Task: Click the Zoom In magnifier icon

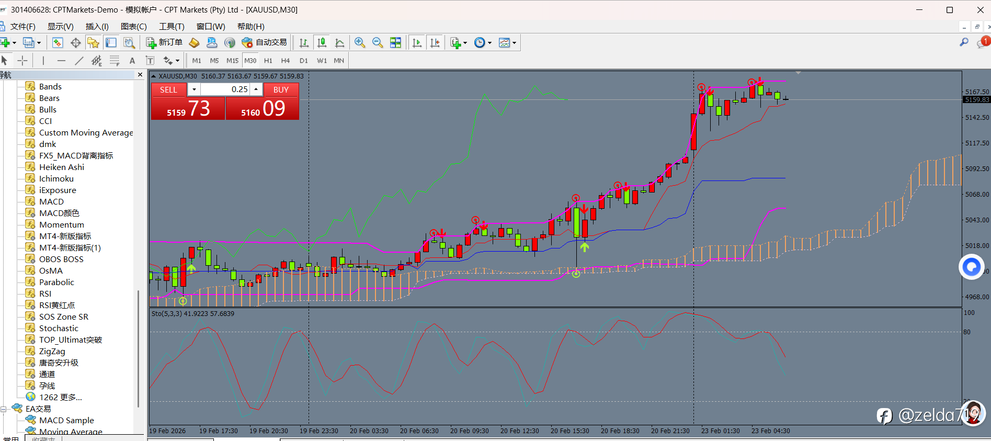Action: click(360, 43)
